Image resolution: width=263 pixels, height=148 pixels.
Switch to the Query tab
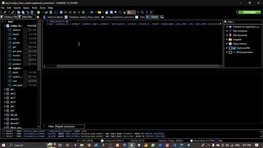[152, 17]
